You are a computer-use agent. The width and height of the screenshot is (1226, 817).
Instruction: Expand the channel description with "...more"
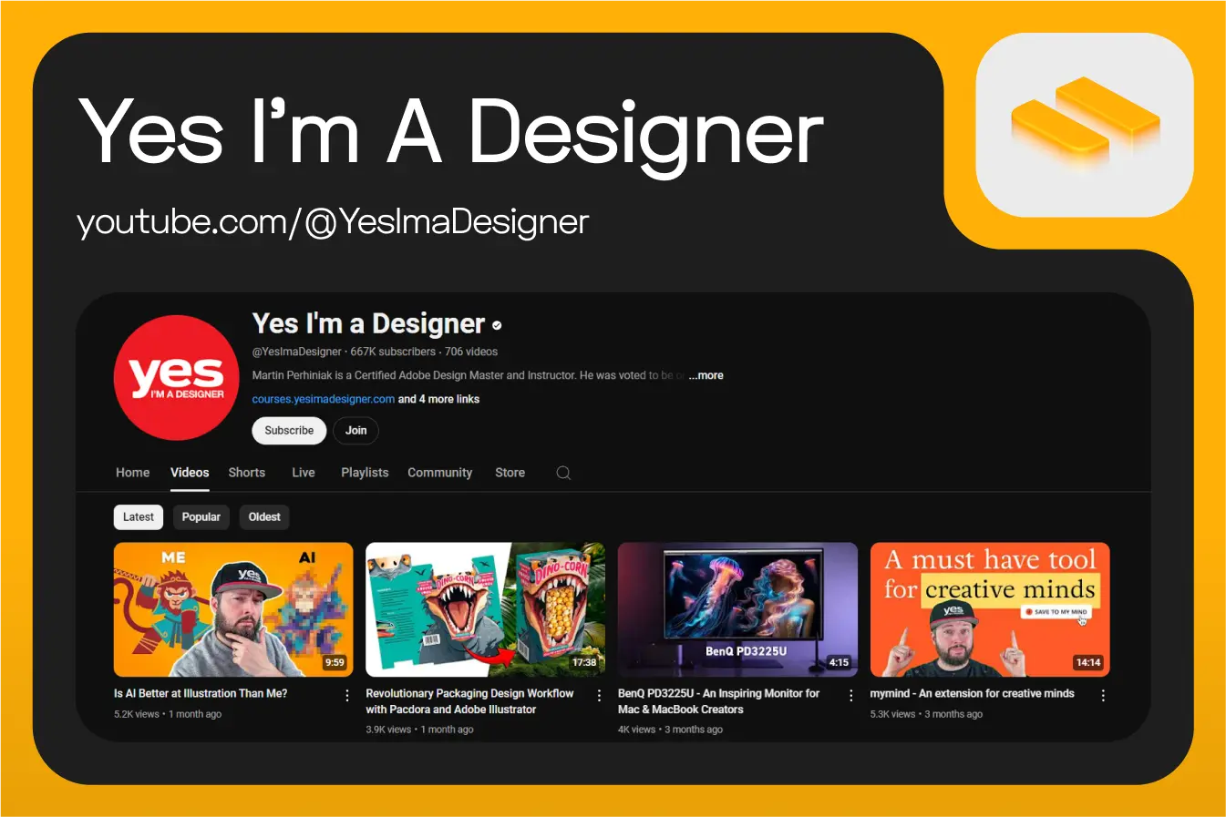tap(706, 374)
